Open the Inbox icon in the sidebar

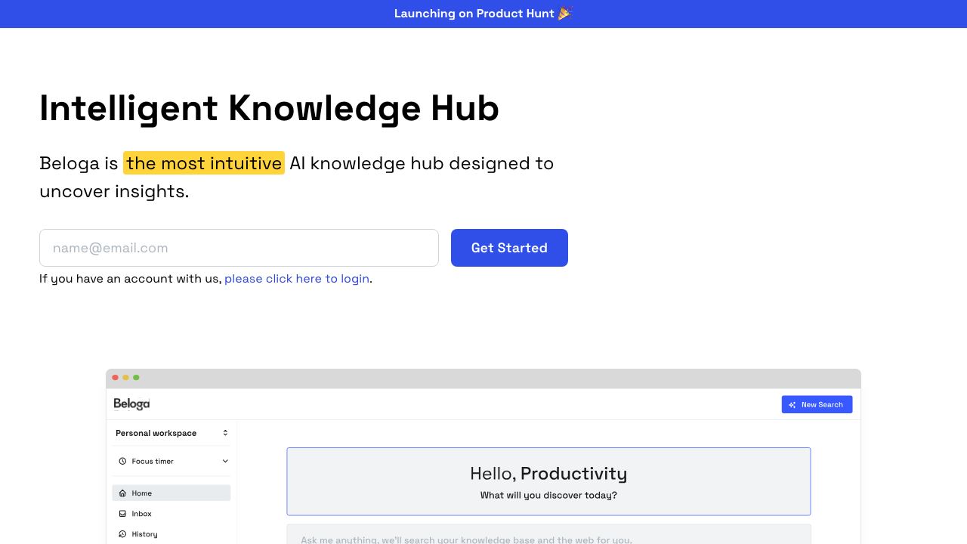pos(122,514)
